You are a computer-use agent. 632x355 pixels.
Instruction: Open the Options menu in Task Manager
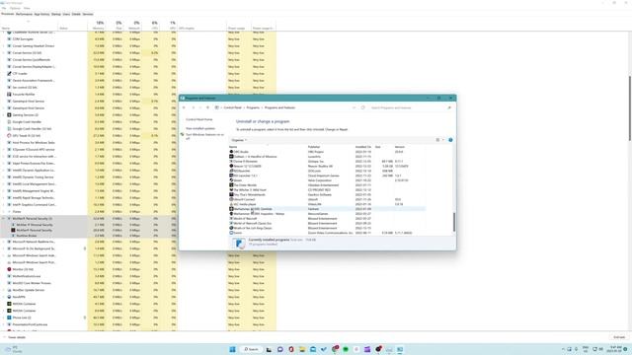point(15,8)
